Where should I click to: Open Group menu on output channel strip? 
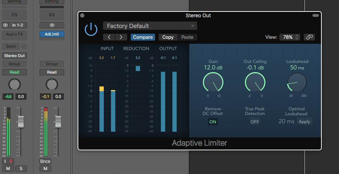point(52,64)
